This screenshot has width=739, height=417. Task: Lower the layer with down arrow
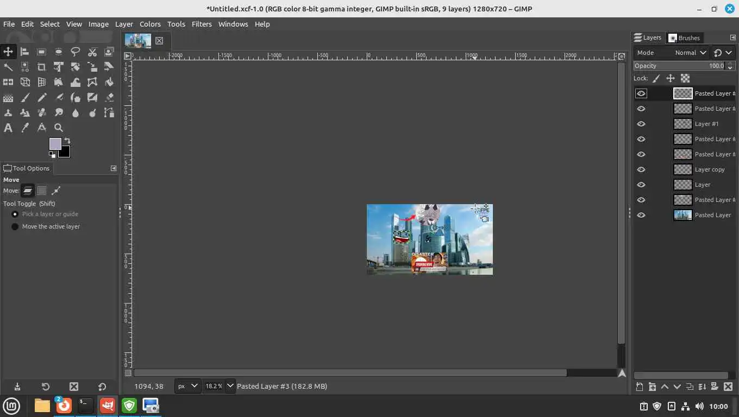[677, 387]
